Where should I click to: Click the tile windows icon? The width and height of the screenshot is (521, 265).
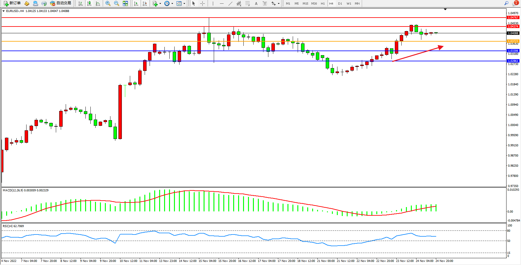click(x=125, y=3)
